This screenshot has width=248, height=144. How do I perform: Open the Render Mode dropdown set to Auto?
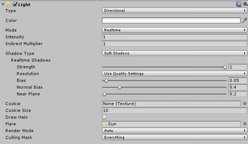click(174, 131)
